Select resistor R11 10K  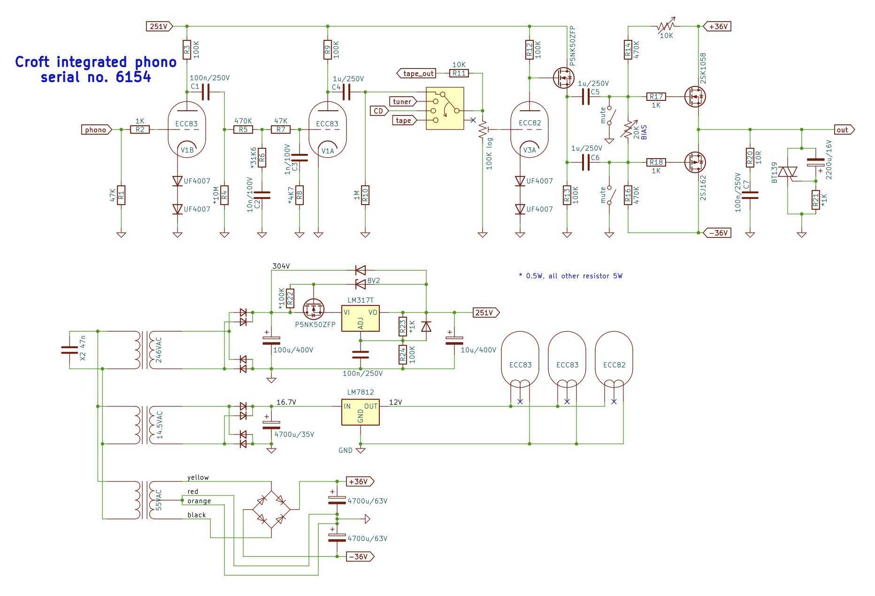(x=459, y=73)
